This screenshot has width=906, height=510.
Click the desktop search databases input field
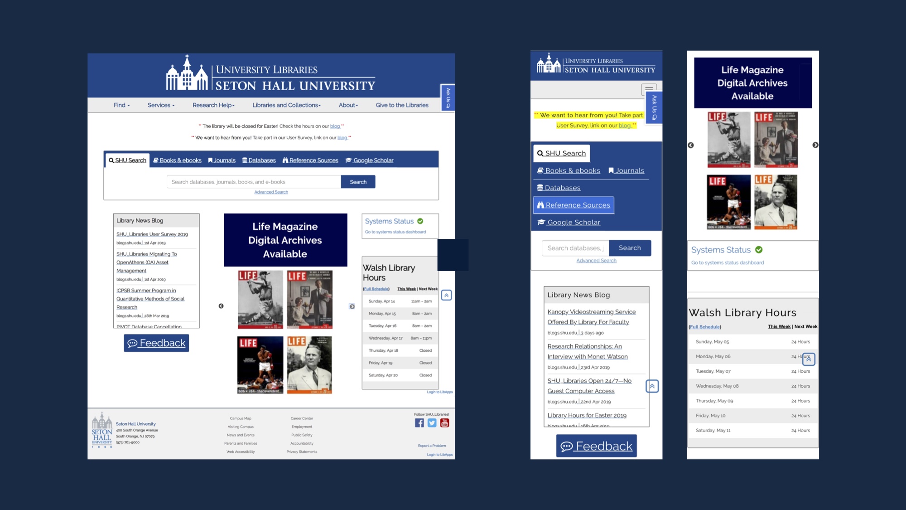(254, 182)
